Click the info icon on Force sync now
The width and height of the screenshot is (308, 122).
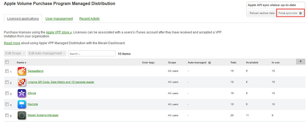[x=300, y=13]
